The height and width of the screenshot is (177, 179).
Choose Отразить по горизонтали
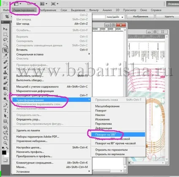(118, 150)
